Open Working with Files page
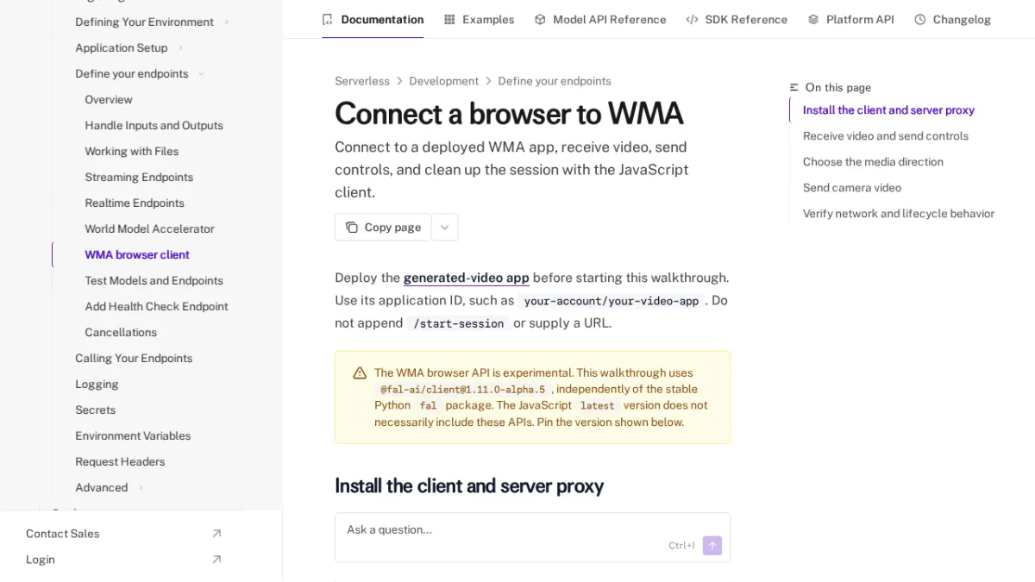 coord(132,151)
